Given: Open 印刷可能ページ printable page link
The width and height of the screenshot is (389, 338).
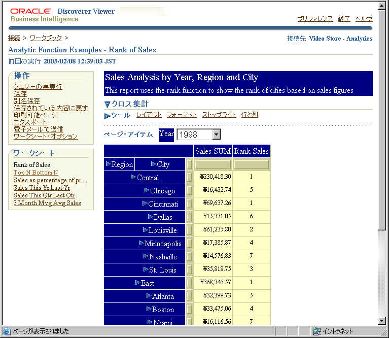Looking at the screenshot, I should pyautogui.click(x=36, y=115).
